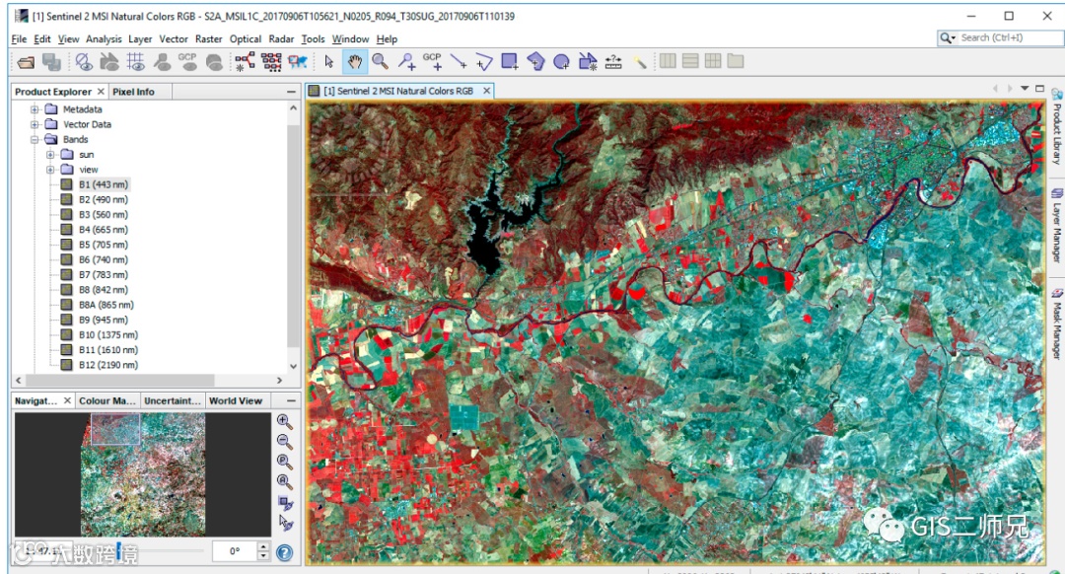The width and height of the screenshot is (1065, 574).
Task: Open the Graph Builder tool
Action: coord(245,62)
